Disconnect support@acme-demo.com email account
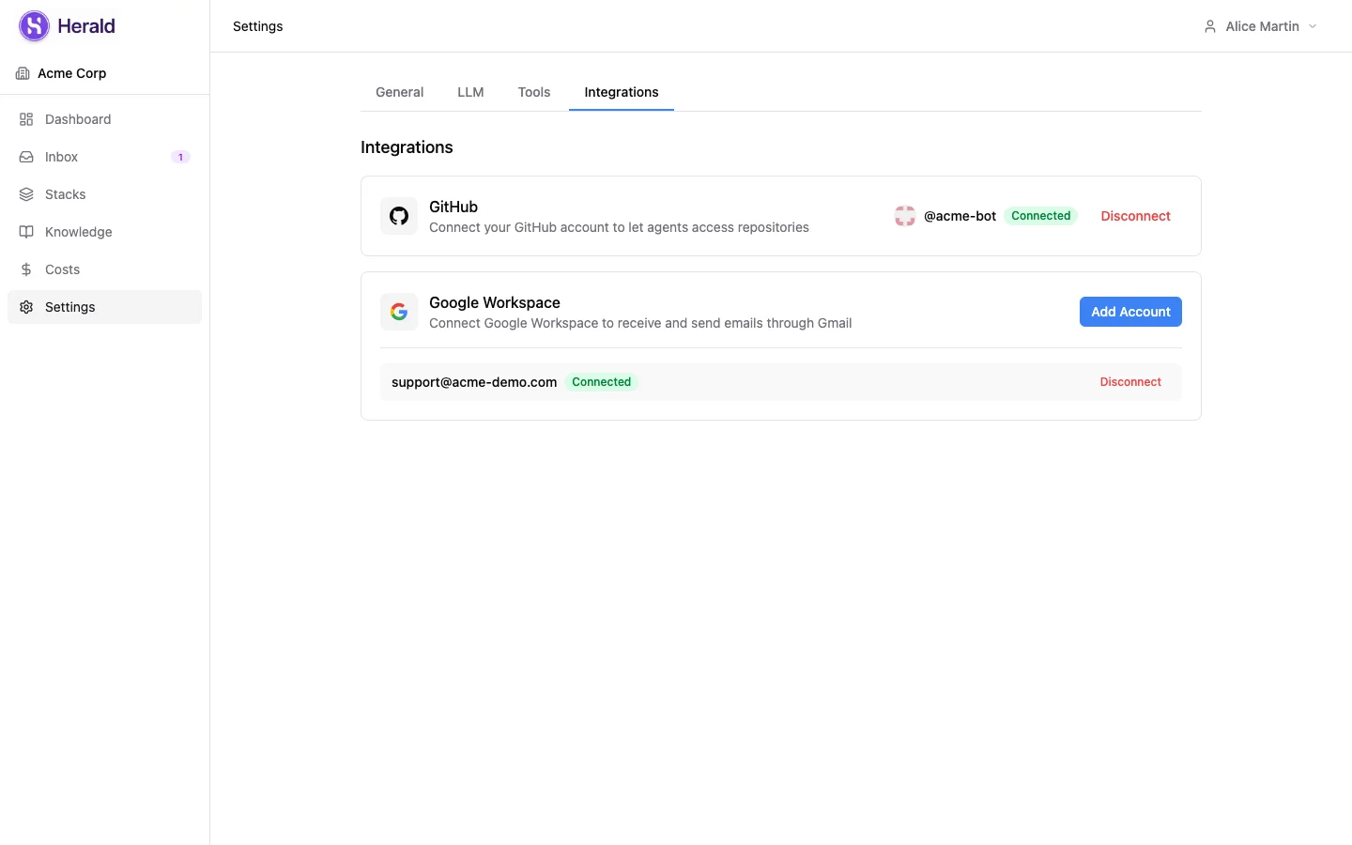This screenshot has width=1352, height=845. click(x=1130, y=382)
